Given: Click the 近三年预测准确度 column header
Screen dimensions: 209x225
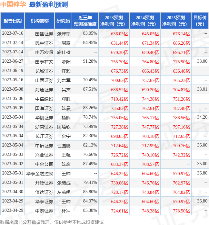Looking at the screenshot, I should [x=85, y=21].
